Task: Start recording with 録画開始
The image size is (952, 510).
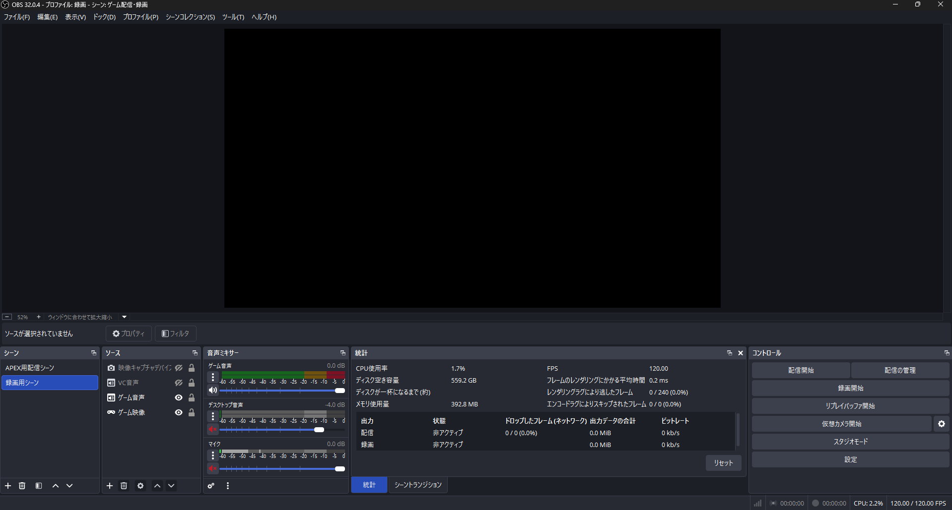Action: tap(850, 388)
